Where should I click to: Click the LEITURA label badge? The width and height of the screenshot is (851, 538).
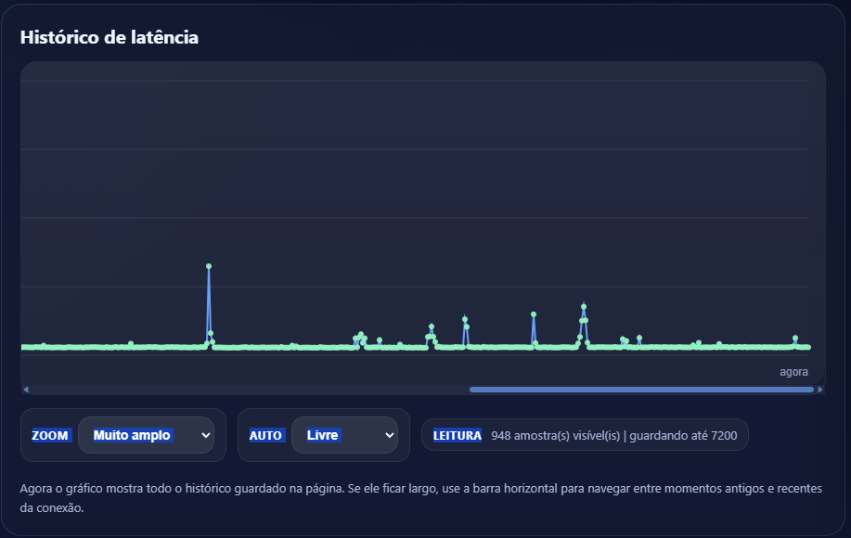point(457,435)
